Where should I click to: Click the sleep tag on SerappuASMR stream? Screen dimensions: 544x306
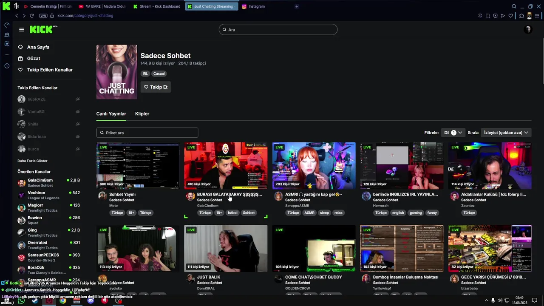[324, 213]
